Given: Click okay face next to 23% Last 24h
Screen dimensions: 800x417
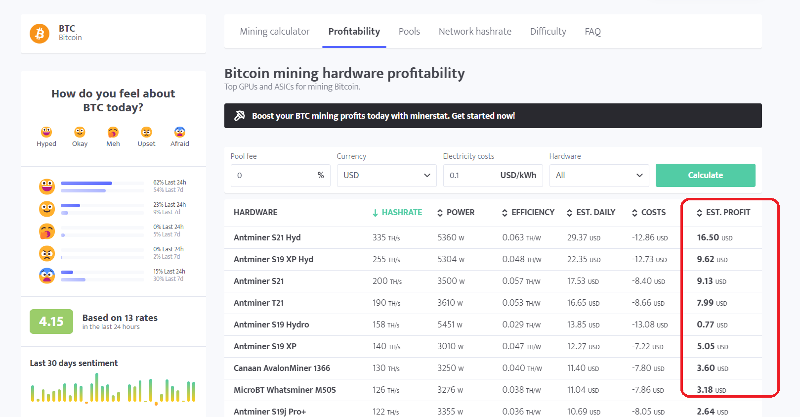Looking at the screenshot, I should pyautogui.click(x=47, y=209).
